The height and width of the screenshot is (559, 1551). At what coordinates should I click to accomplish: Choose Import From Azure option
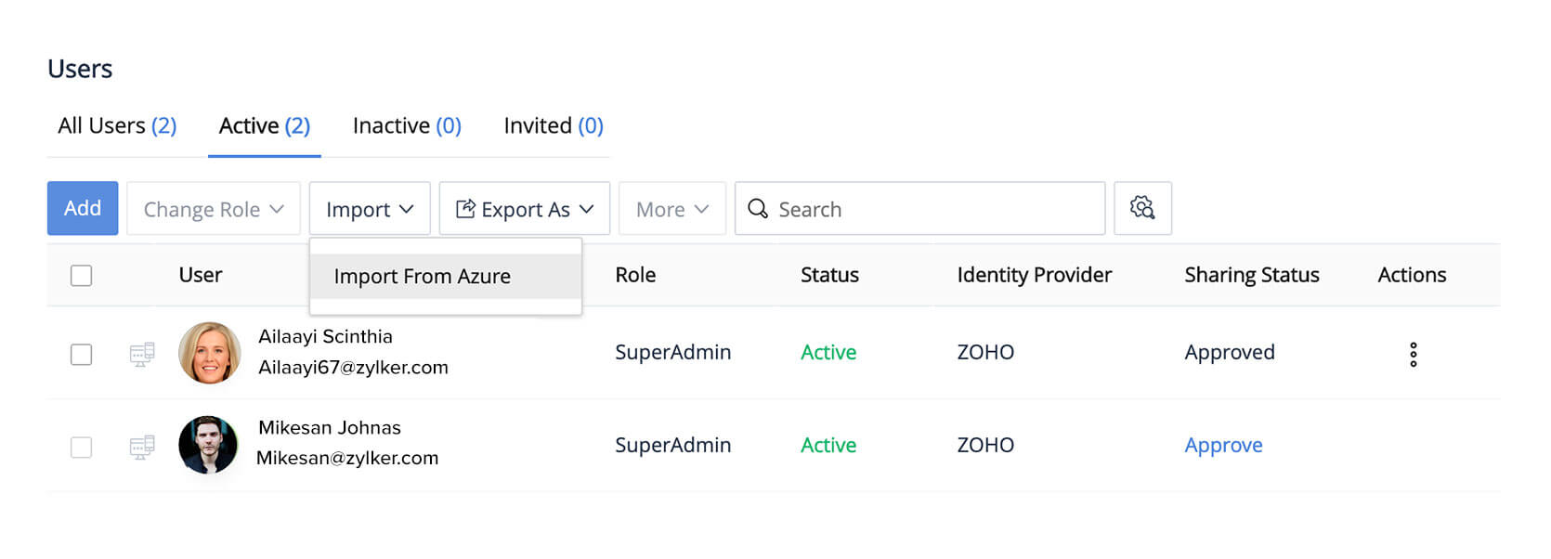pyautogui.click(x=423, y=277)
